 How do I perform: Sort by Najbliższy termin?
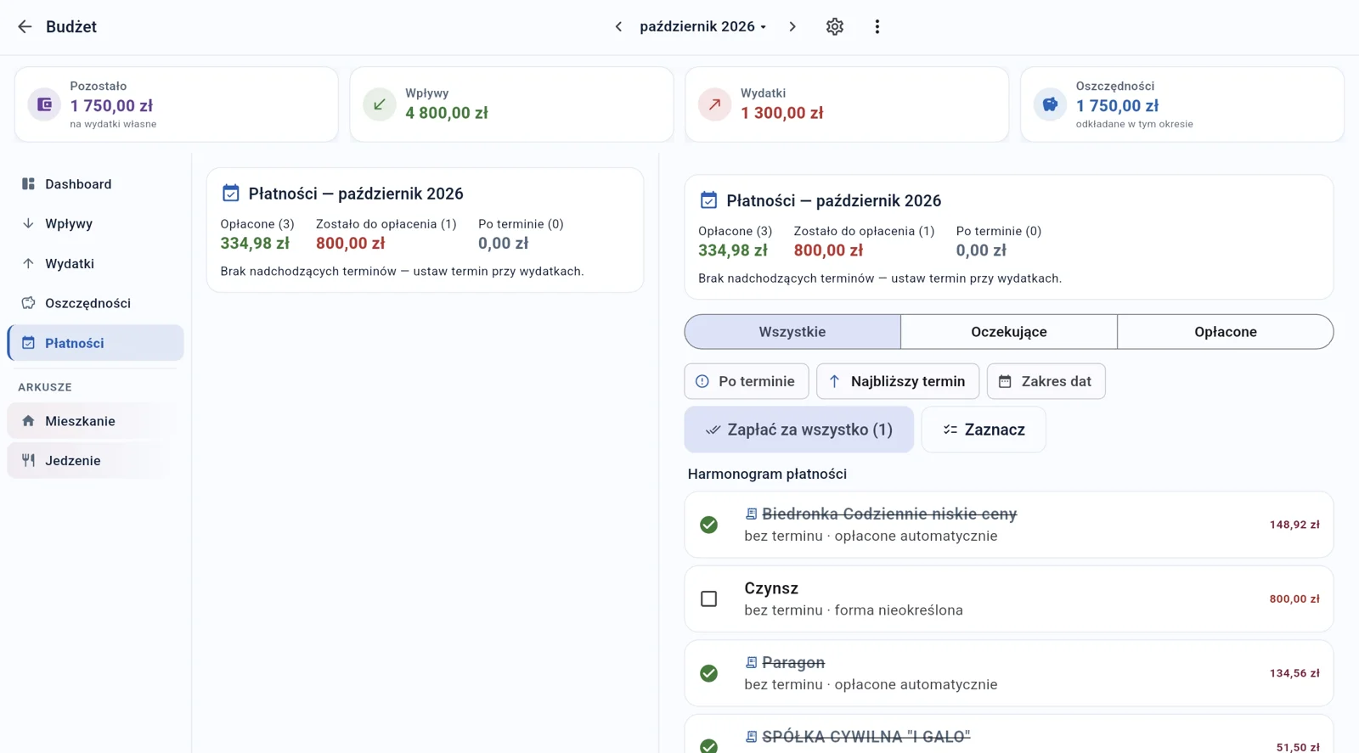tap(898, 381)
